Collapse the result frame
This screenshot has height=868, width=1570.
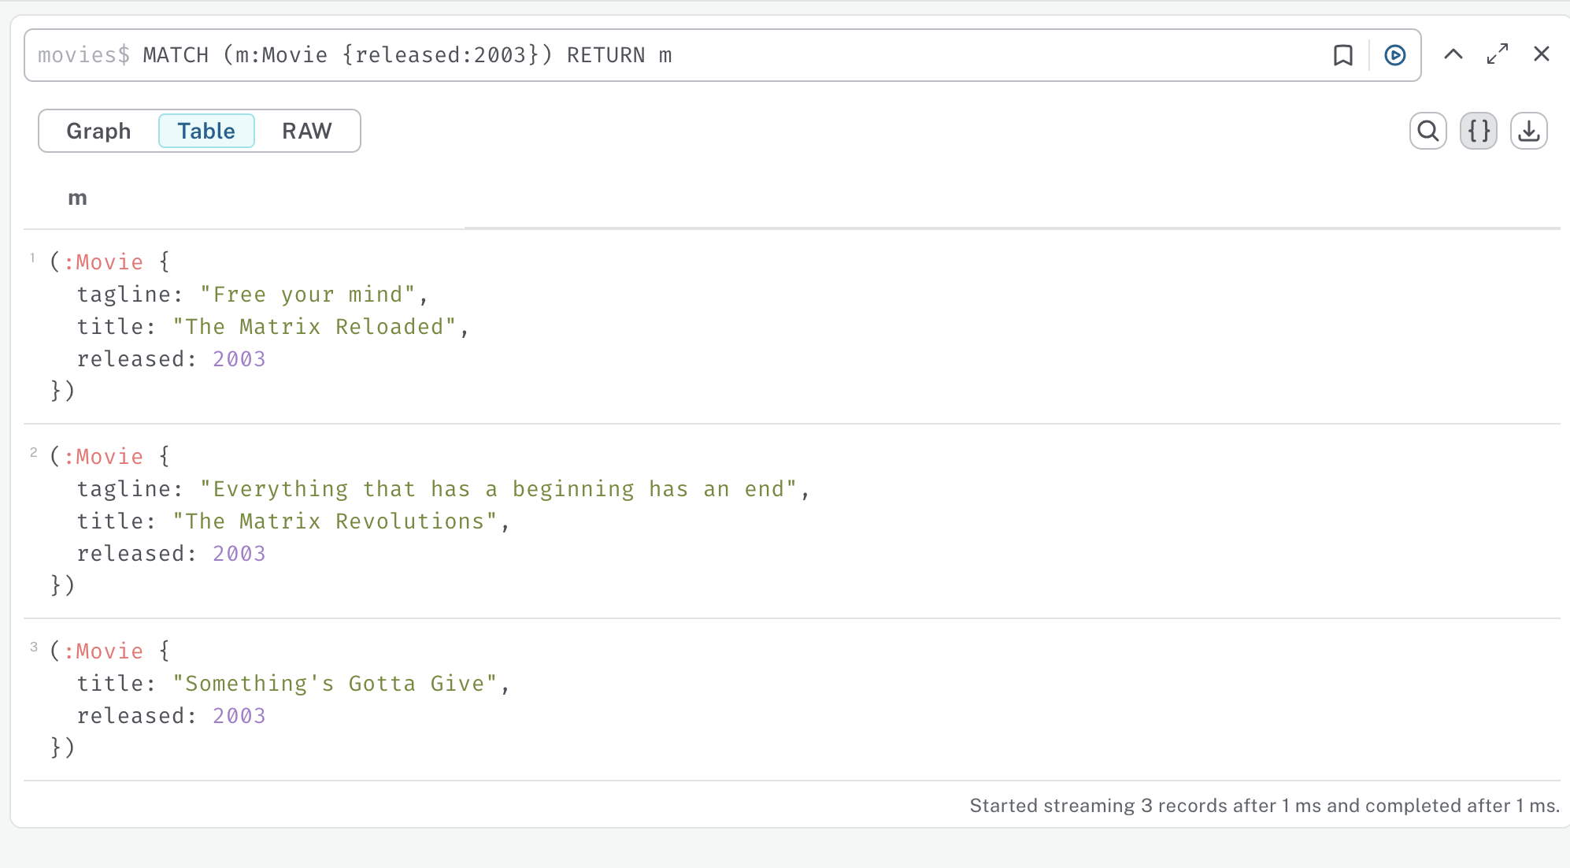coord(1453,54)
